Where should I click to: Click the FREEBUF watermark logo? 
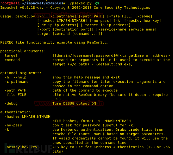(x=29, y=148)
